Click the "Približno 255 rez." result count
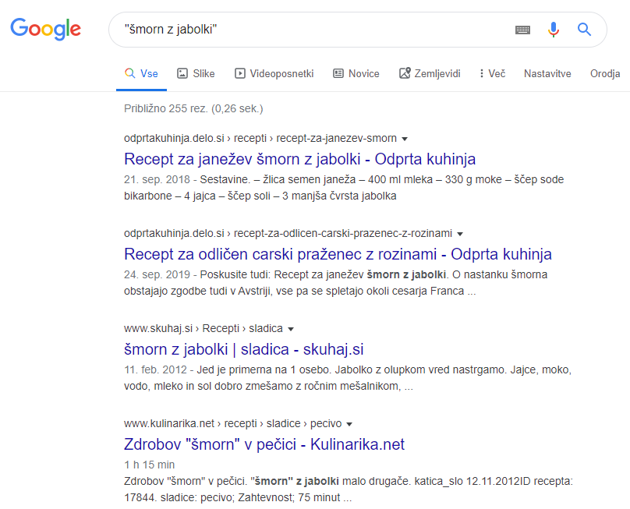The height and width of the screenshot is (509, 630). (193, 109)
